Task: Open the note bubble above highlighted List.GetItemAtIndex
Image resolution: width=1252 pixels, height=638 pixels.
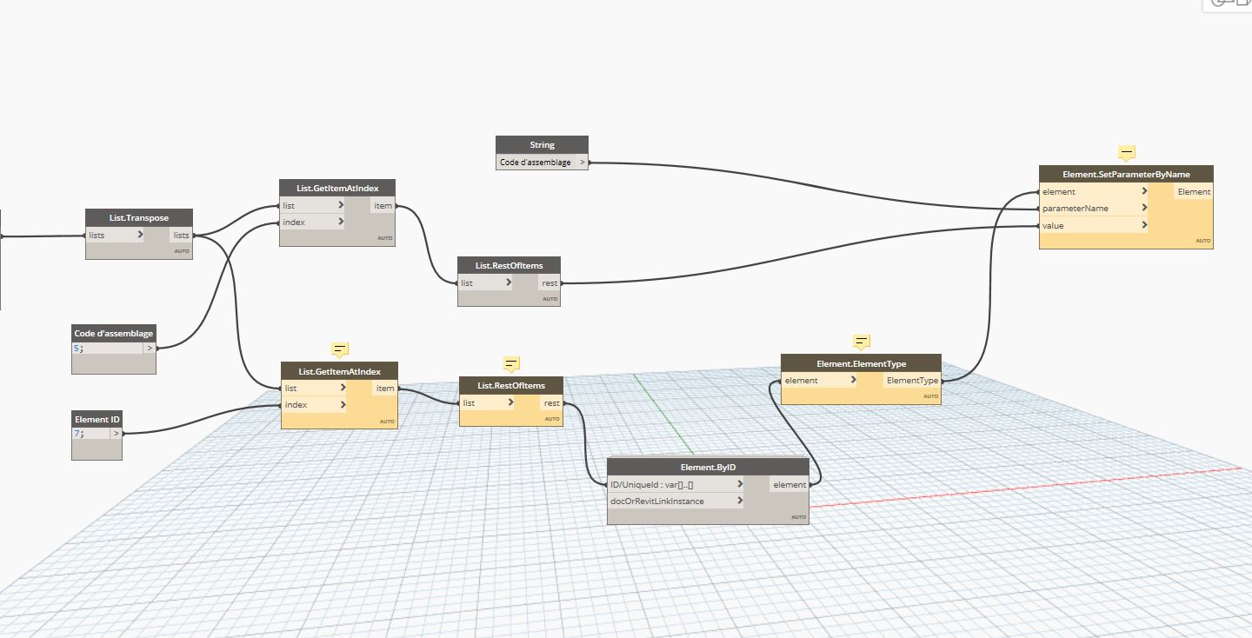Action: (x=340, y=349)
